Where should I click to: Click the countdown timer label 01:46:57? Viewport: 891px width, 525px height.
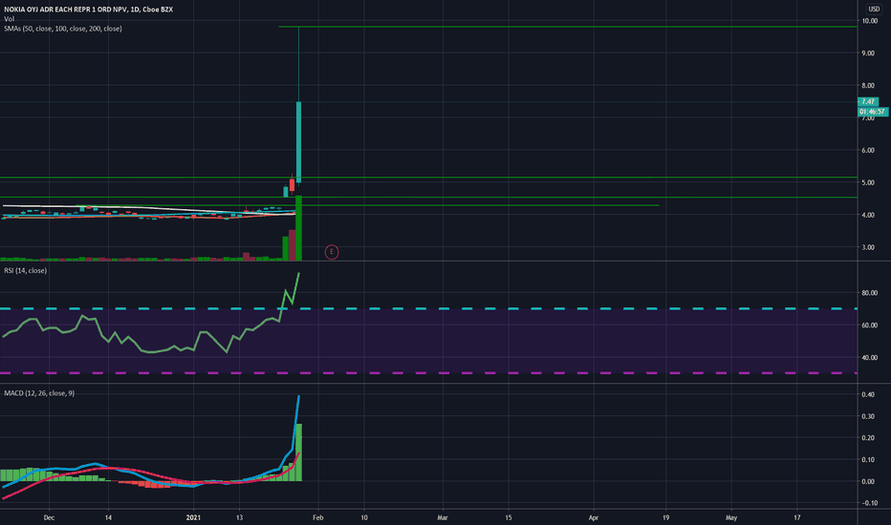click(872, 112)
